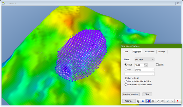Choose Overwrite Only Blanks Value option
The width and height of the screenshot is (183, 107).
coord(126,84)
